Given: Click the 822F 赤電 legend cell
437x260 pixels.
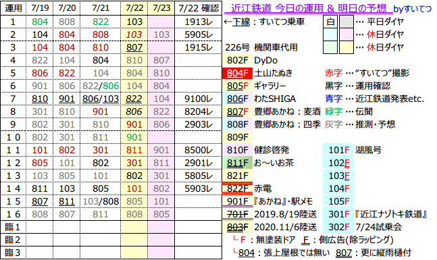Looking at the screenshot, I should tap(238, 188).
